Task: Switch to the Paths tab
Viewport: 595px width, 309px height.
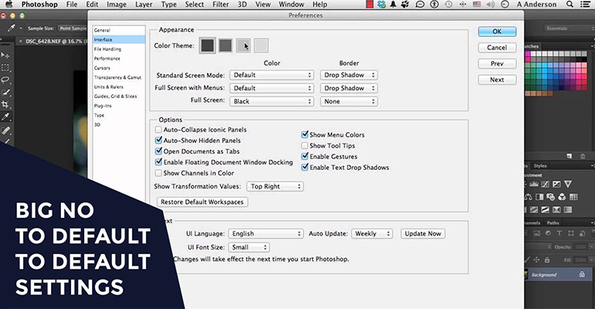Action: 552,222
